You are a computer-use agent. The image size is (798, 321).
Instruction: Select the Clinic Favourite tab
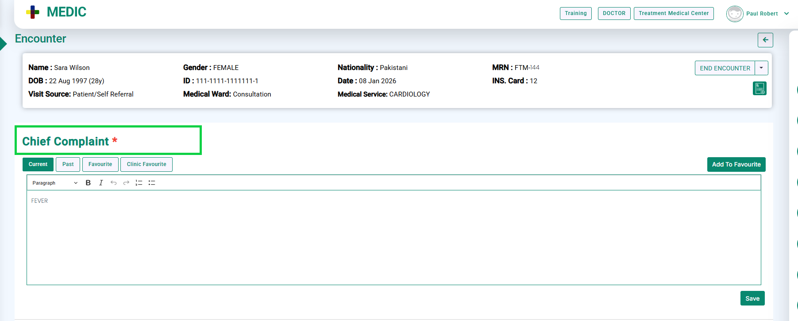[x=146, y=164]
